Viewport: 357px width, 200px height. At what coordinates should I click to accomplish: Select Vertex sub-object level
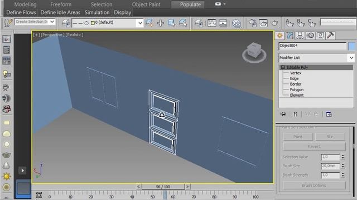[296, 73]
